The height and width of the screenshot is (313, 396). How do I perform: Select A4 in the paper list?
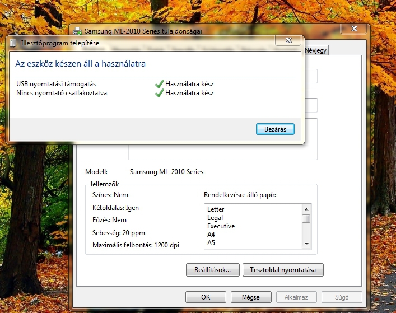point(211,235)
